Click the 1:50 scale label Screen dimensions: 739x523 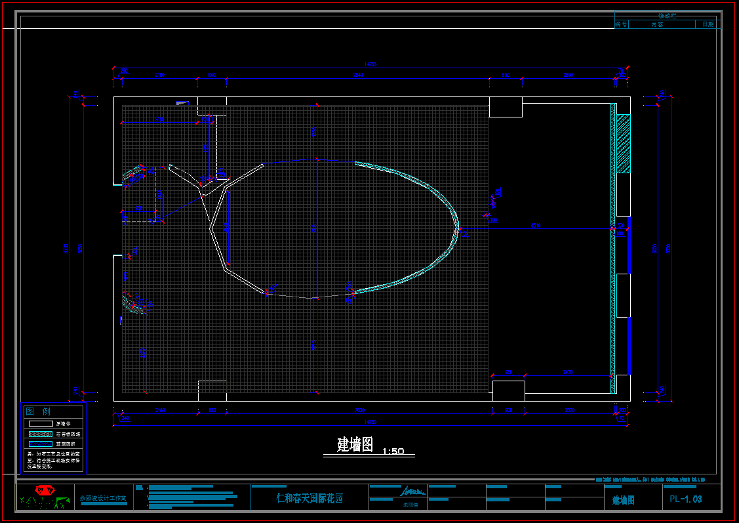pyautogui.click(x=393, y=451)
